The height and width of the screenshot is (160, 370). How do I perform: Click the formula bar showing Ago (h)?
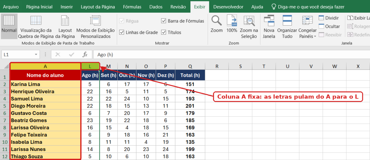point(231,54)
